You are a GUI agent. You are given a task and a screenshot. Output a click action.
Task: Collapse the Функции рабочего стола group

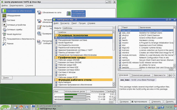(55, 80)
